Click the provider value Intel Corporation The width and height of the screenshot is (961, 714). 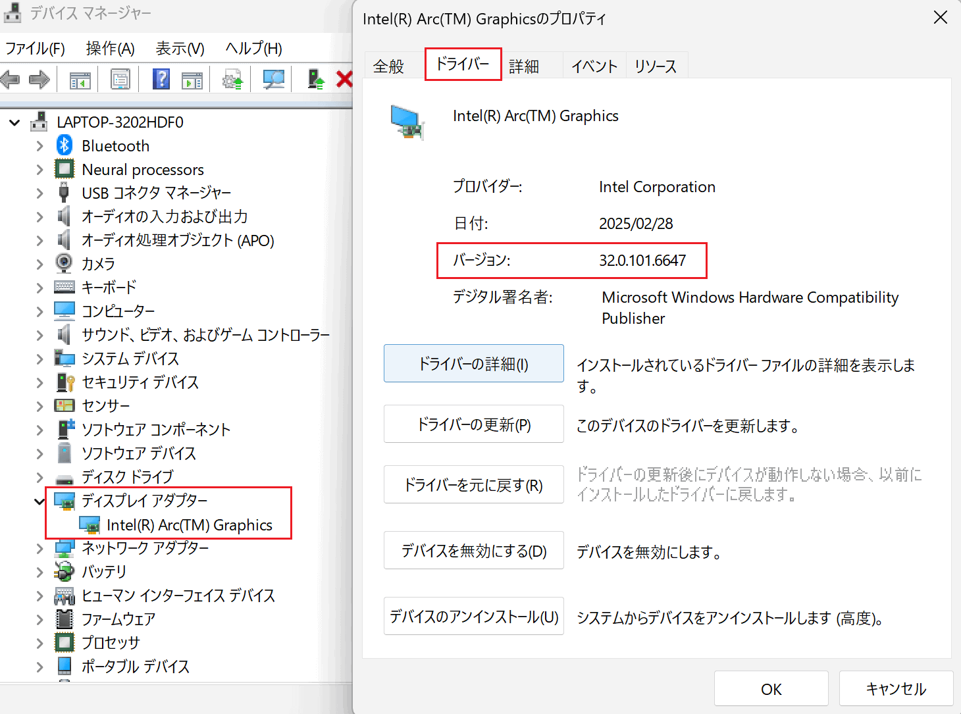point(657,187)
